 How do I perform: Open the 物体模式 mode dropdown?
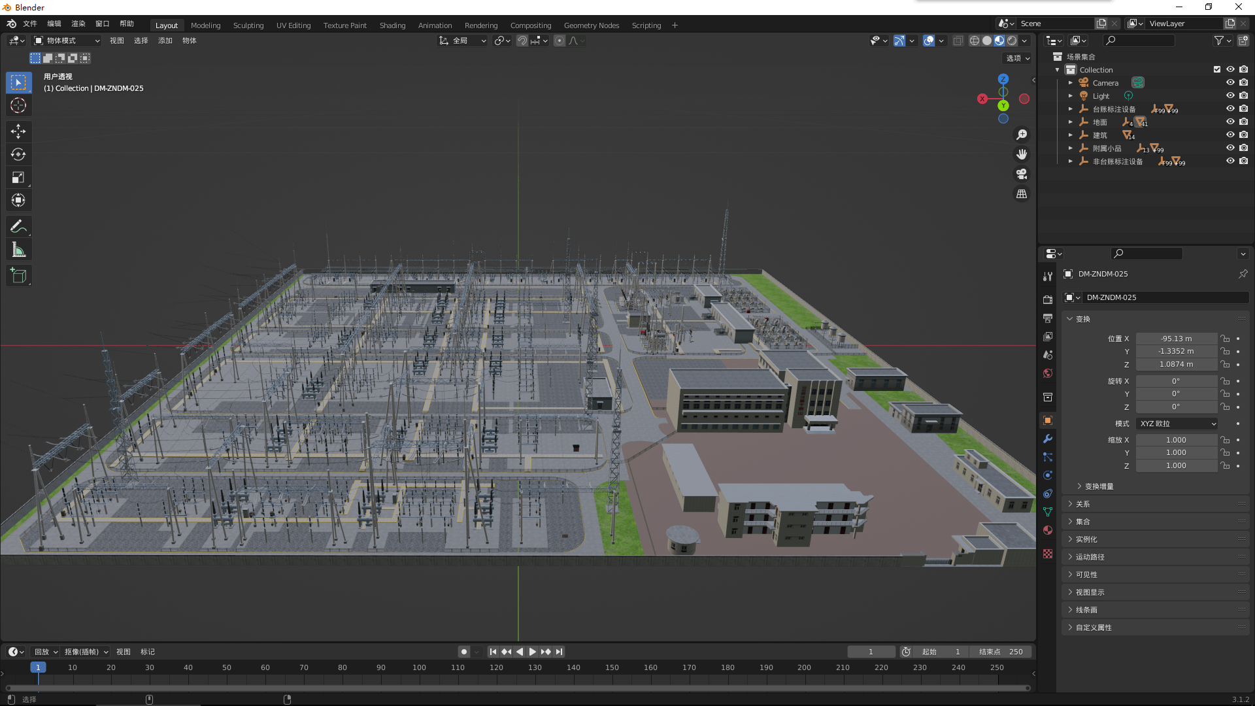click(x=67, y=41)
